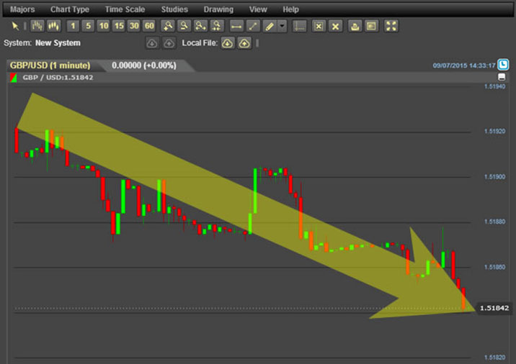This screenshot has width=516, height=364.
Task: Set time scale to 60 minutes
Action: (149, 26)
